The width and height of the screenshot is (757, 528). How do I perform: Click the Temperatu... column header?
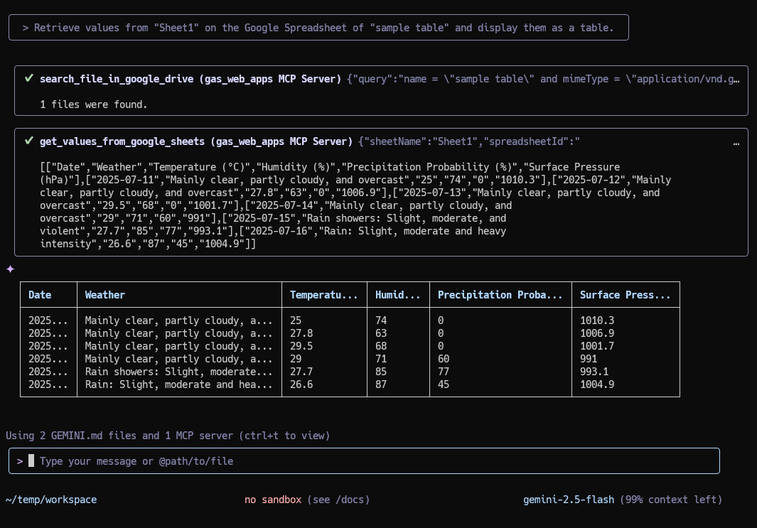click(323, 295)
